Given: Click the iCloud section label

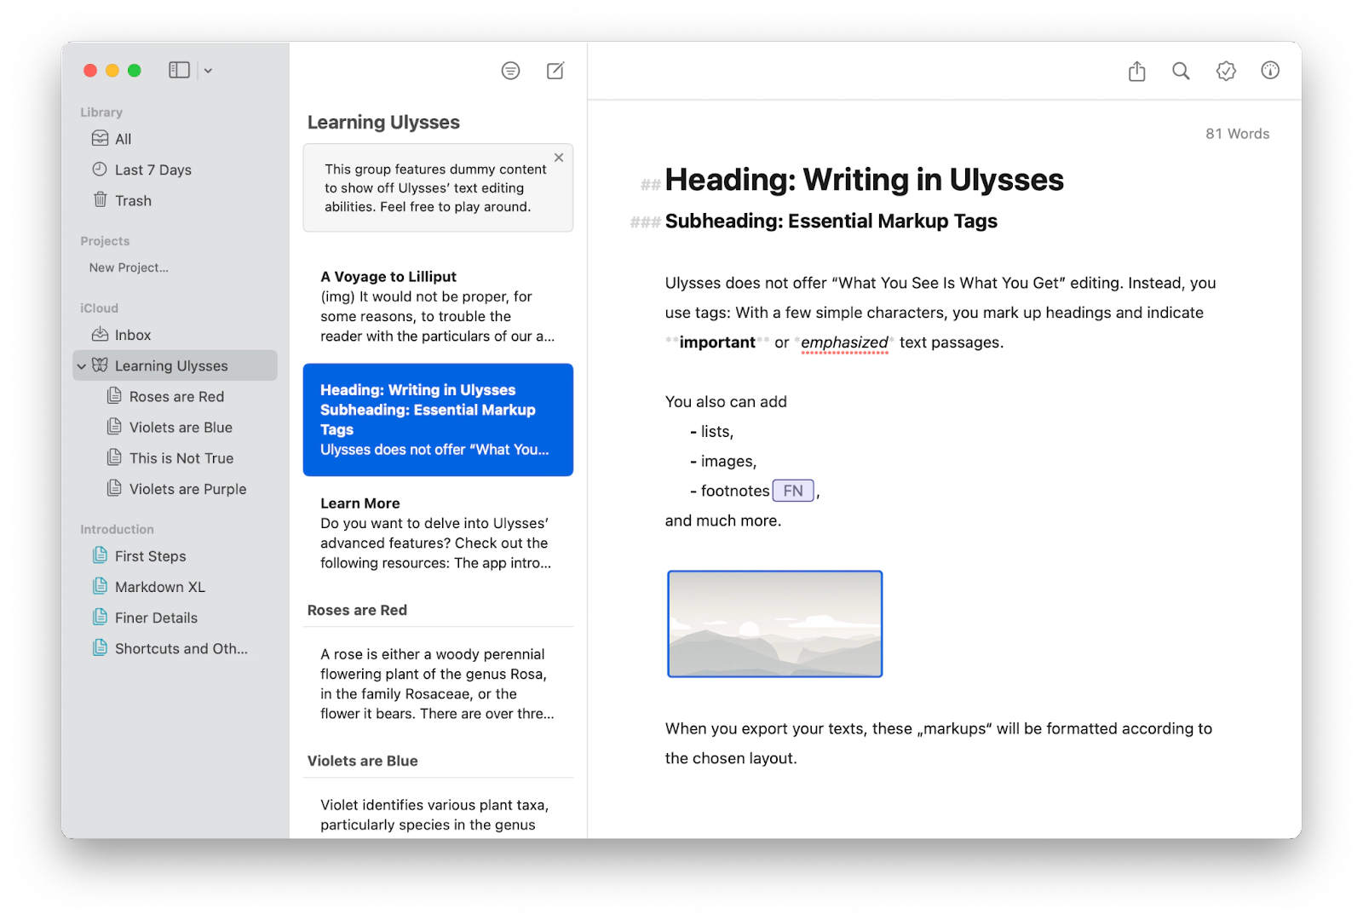Looking at the screenshot, I should click(x=99, y=308).
